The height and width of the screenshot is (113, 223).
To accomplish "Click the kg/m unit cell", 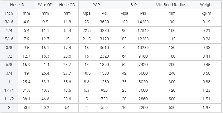I will (206, 14).
